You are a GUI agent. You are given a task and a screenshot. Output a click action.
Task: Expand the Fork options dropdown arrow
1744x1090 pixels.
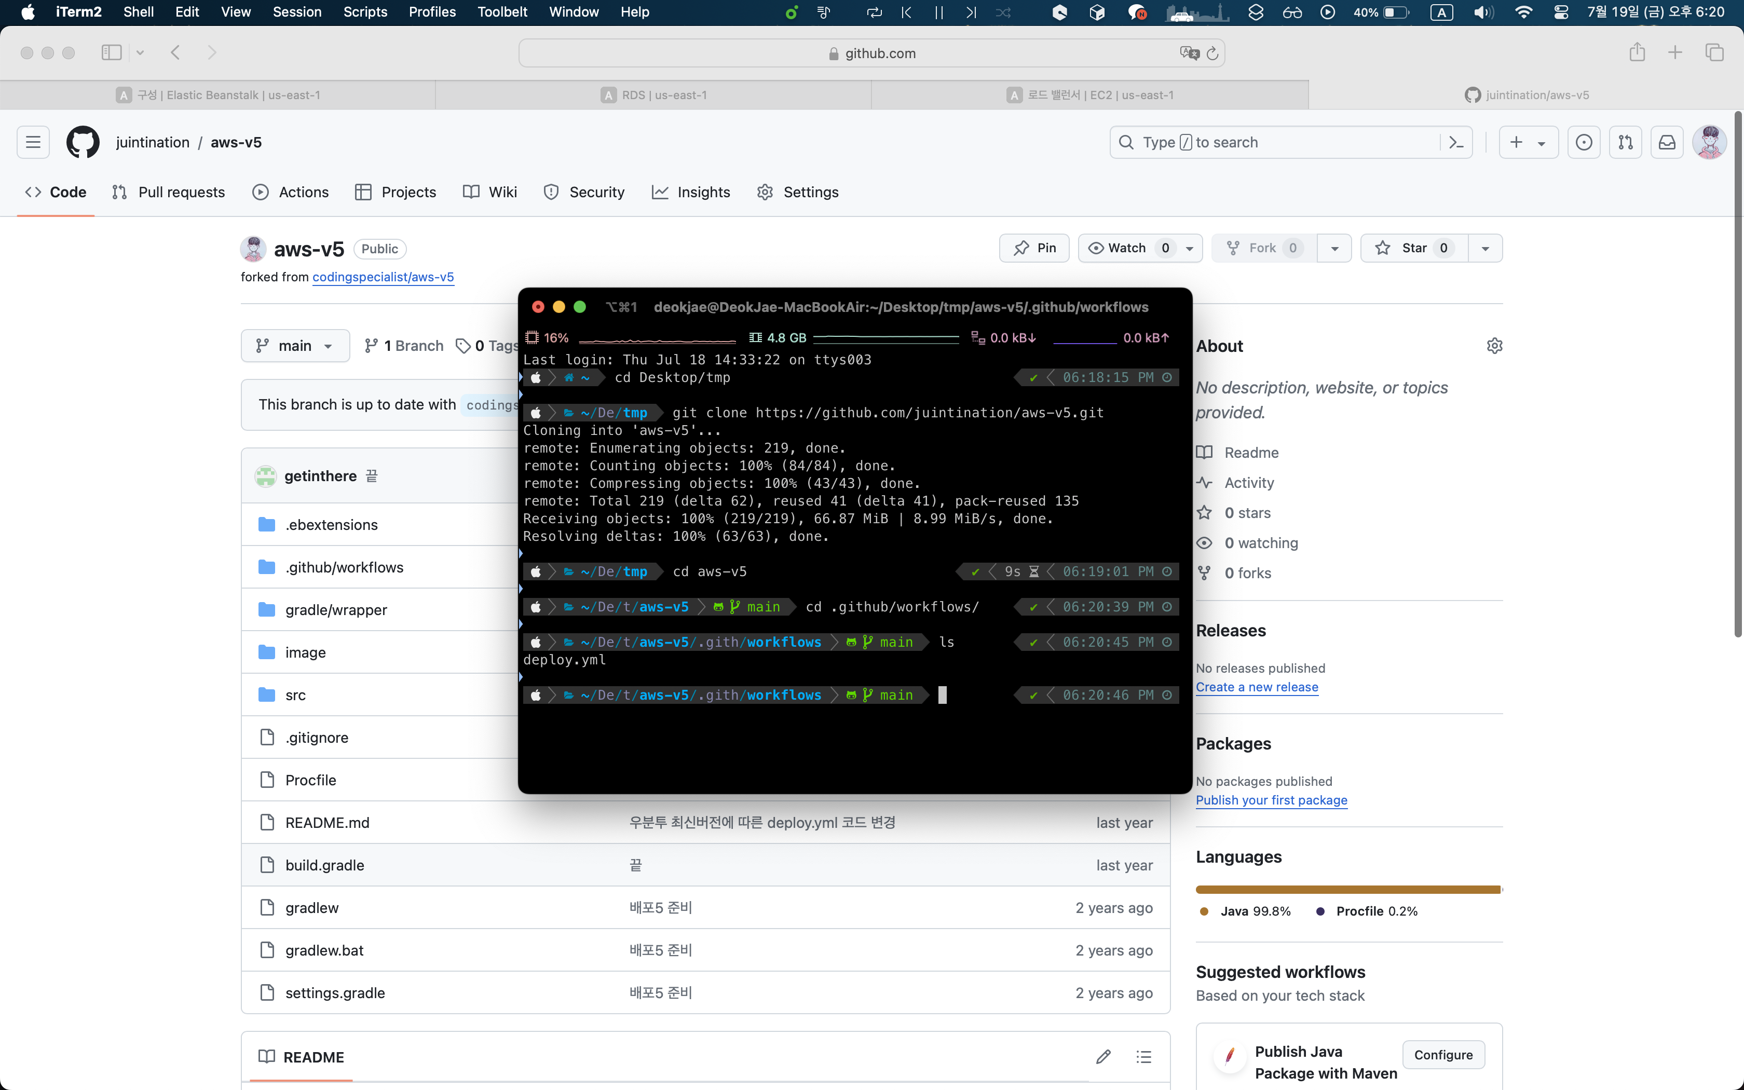(x=1334, y=248)
